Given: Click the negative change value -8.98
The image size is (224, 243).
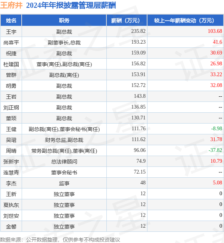Looking at the screenshot, I should pyautogui.click(x=217, y=129).
